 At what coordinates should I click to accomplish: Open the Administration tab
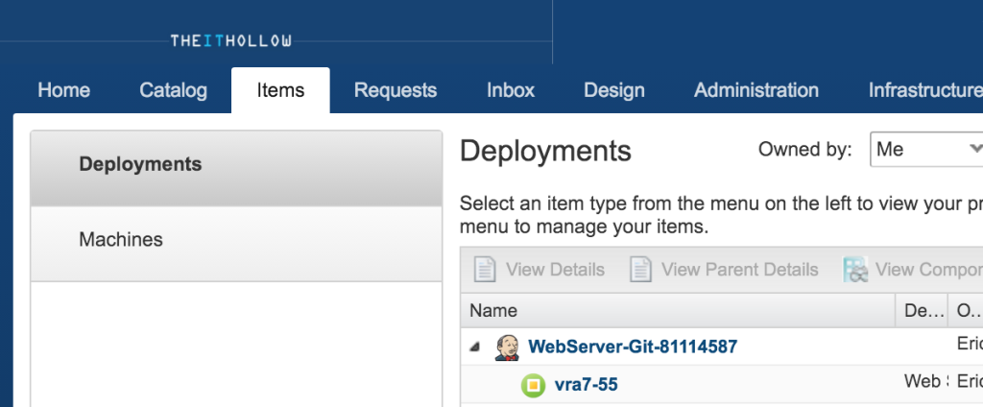(x=756, y=90)
